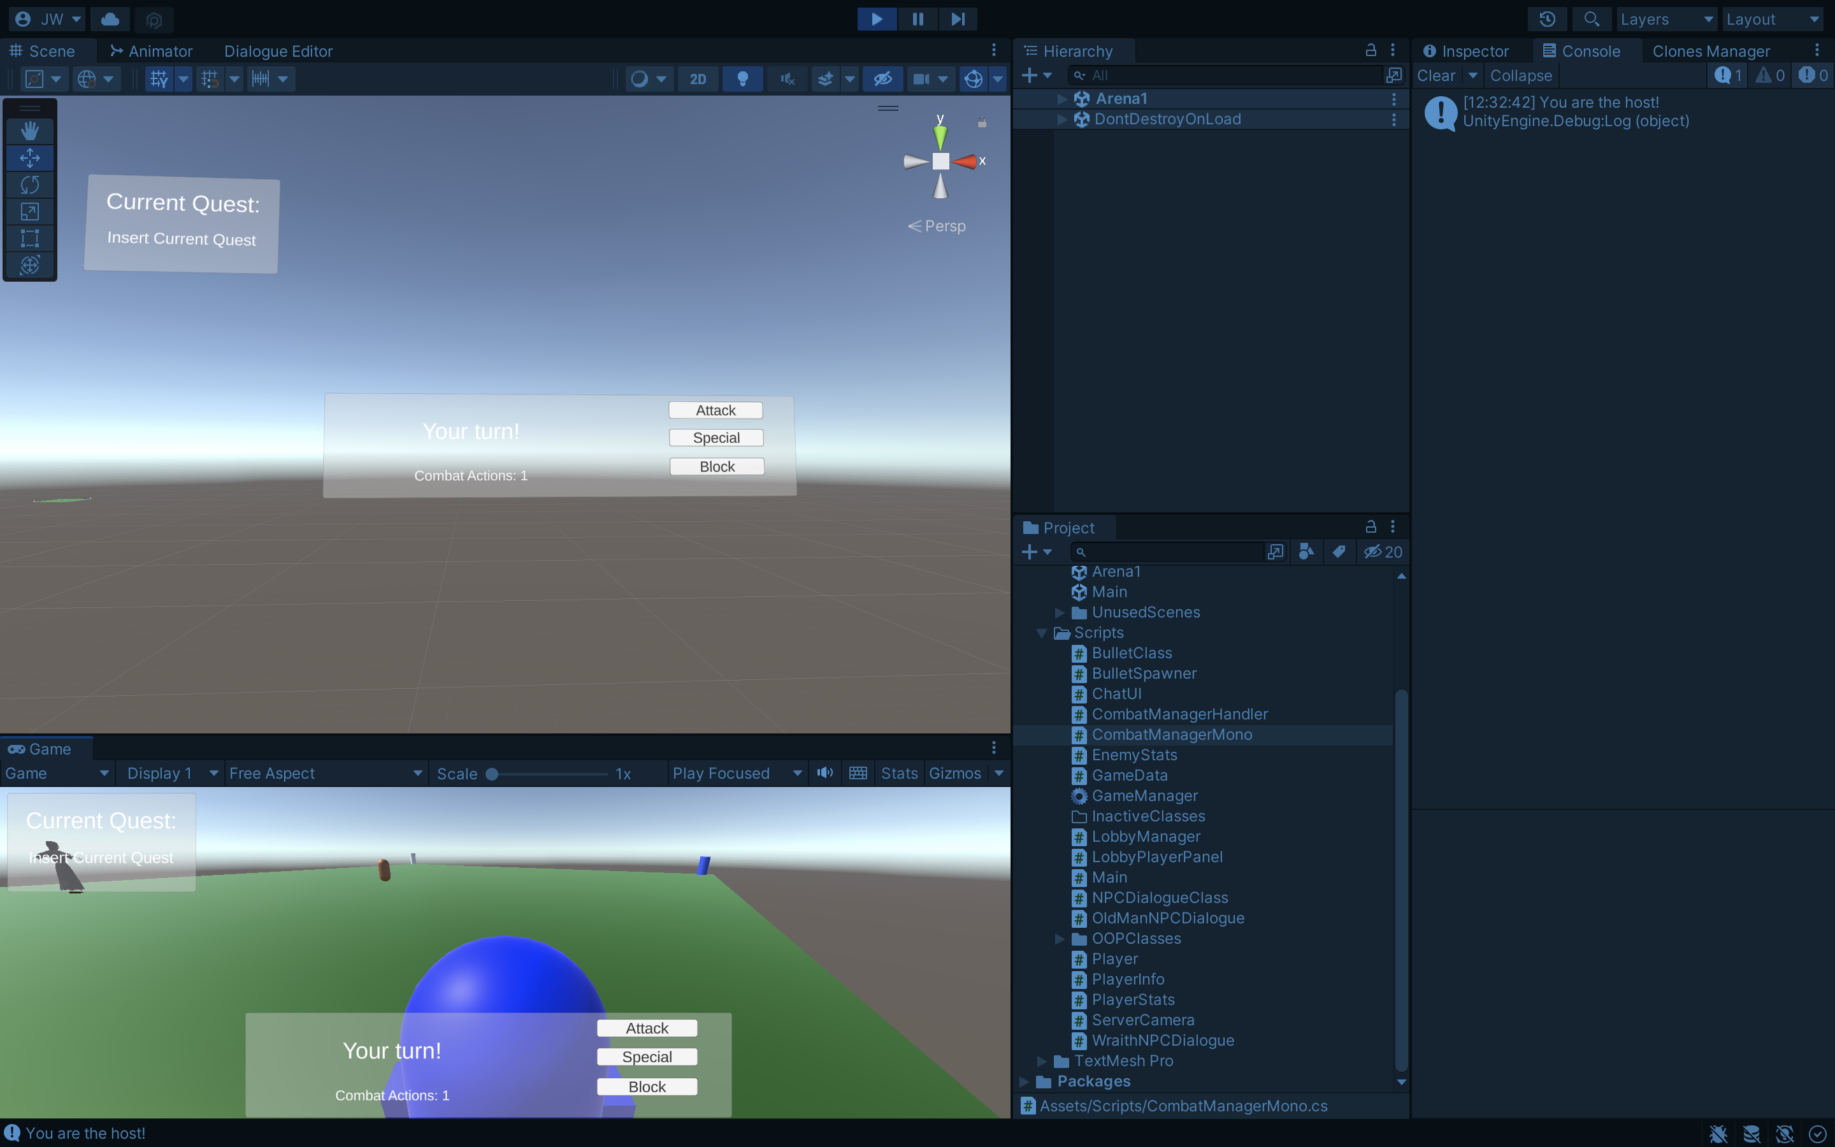Switch to the Animator tab
The height and width of the screenshot is (1147, 1835).
pos(151,51)
